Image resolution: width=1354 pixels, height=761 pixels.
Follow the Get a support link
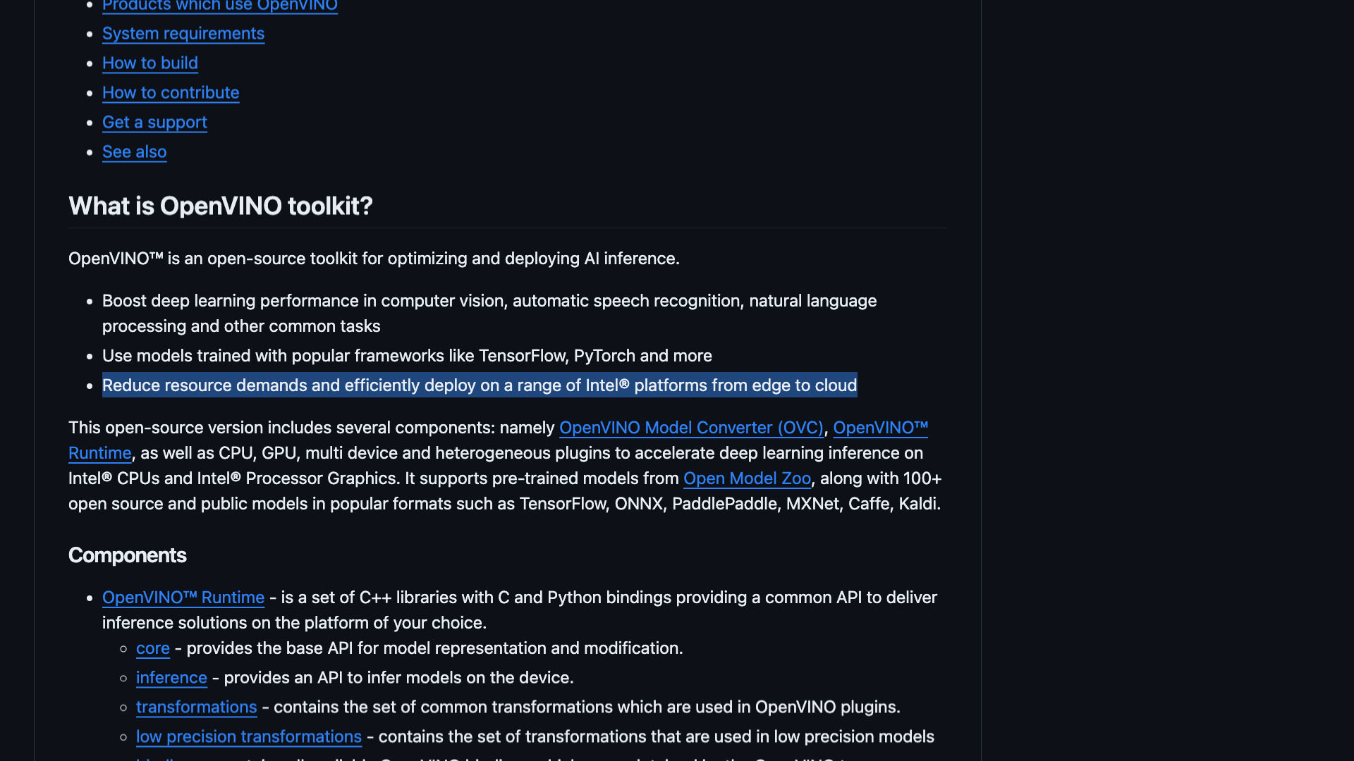154,123
